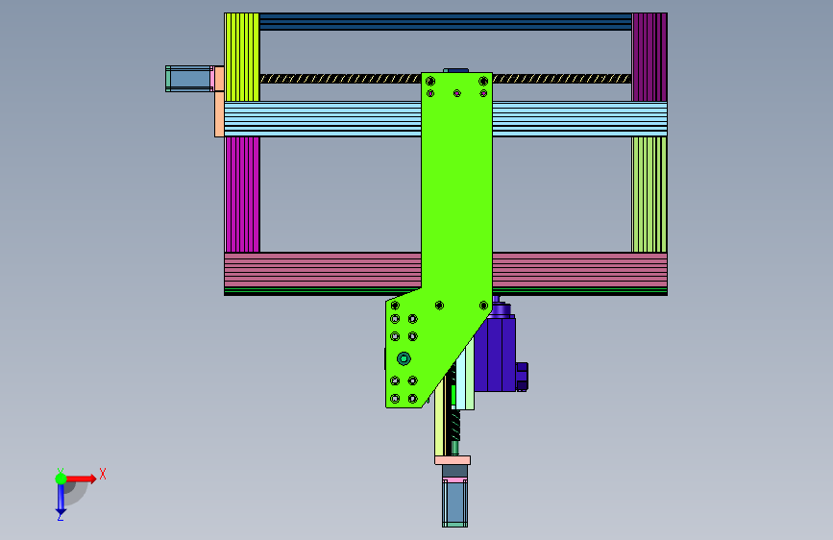The height and width of the screenshot is (540, 833).
Task: Click the red X axis arrow of triad
Action: pyautogui.click(x=82, y=479)
